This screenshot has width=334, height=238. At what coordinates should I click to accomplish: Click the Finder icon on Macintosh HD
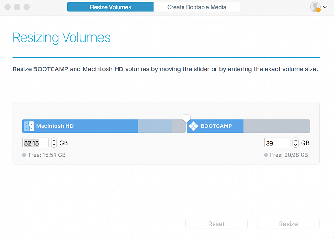click(x=29, y=126)
